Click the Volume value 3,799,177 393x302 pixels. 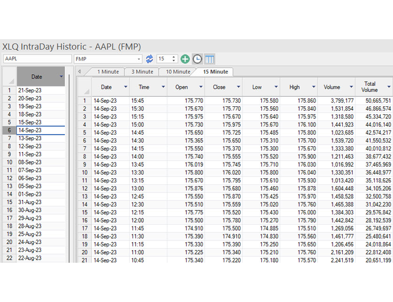tap(336, 101)
